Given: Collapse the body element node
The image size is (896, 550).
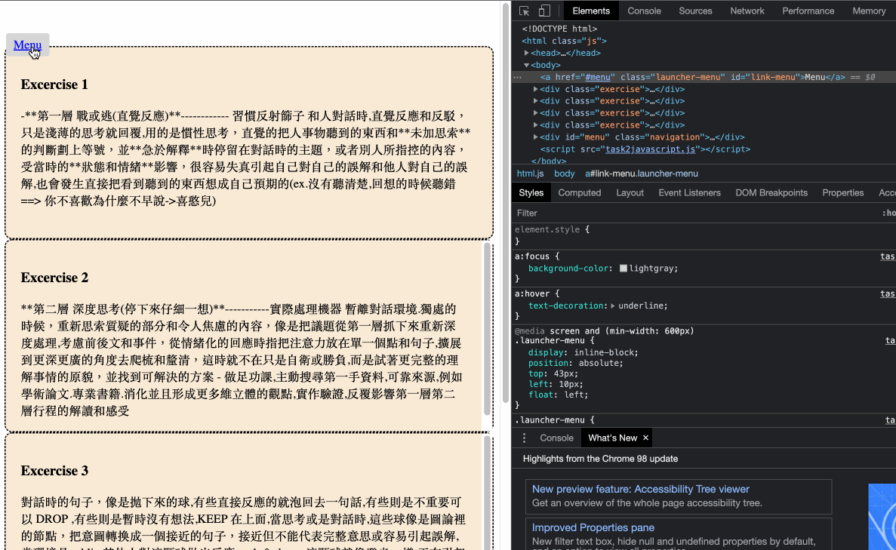Looking at the screenshot, I should pyautogui.click(x=527, y=65).
